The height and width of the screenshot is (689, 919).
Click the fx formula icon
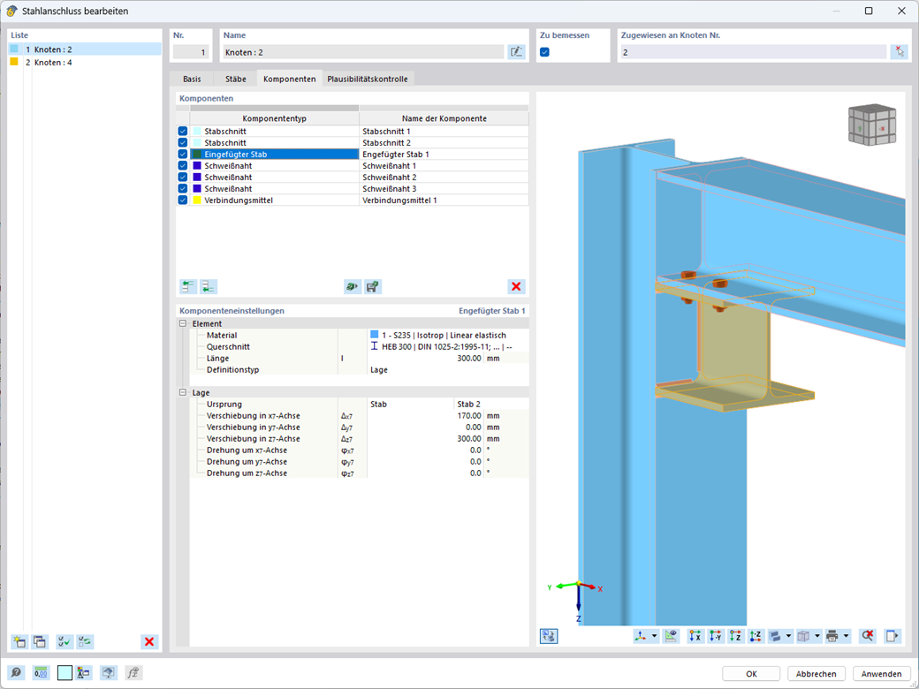point(133,672)
